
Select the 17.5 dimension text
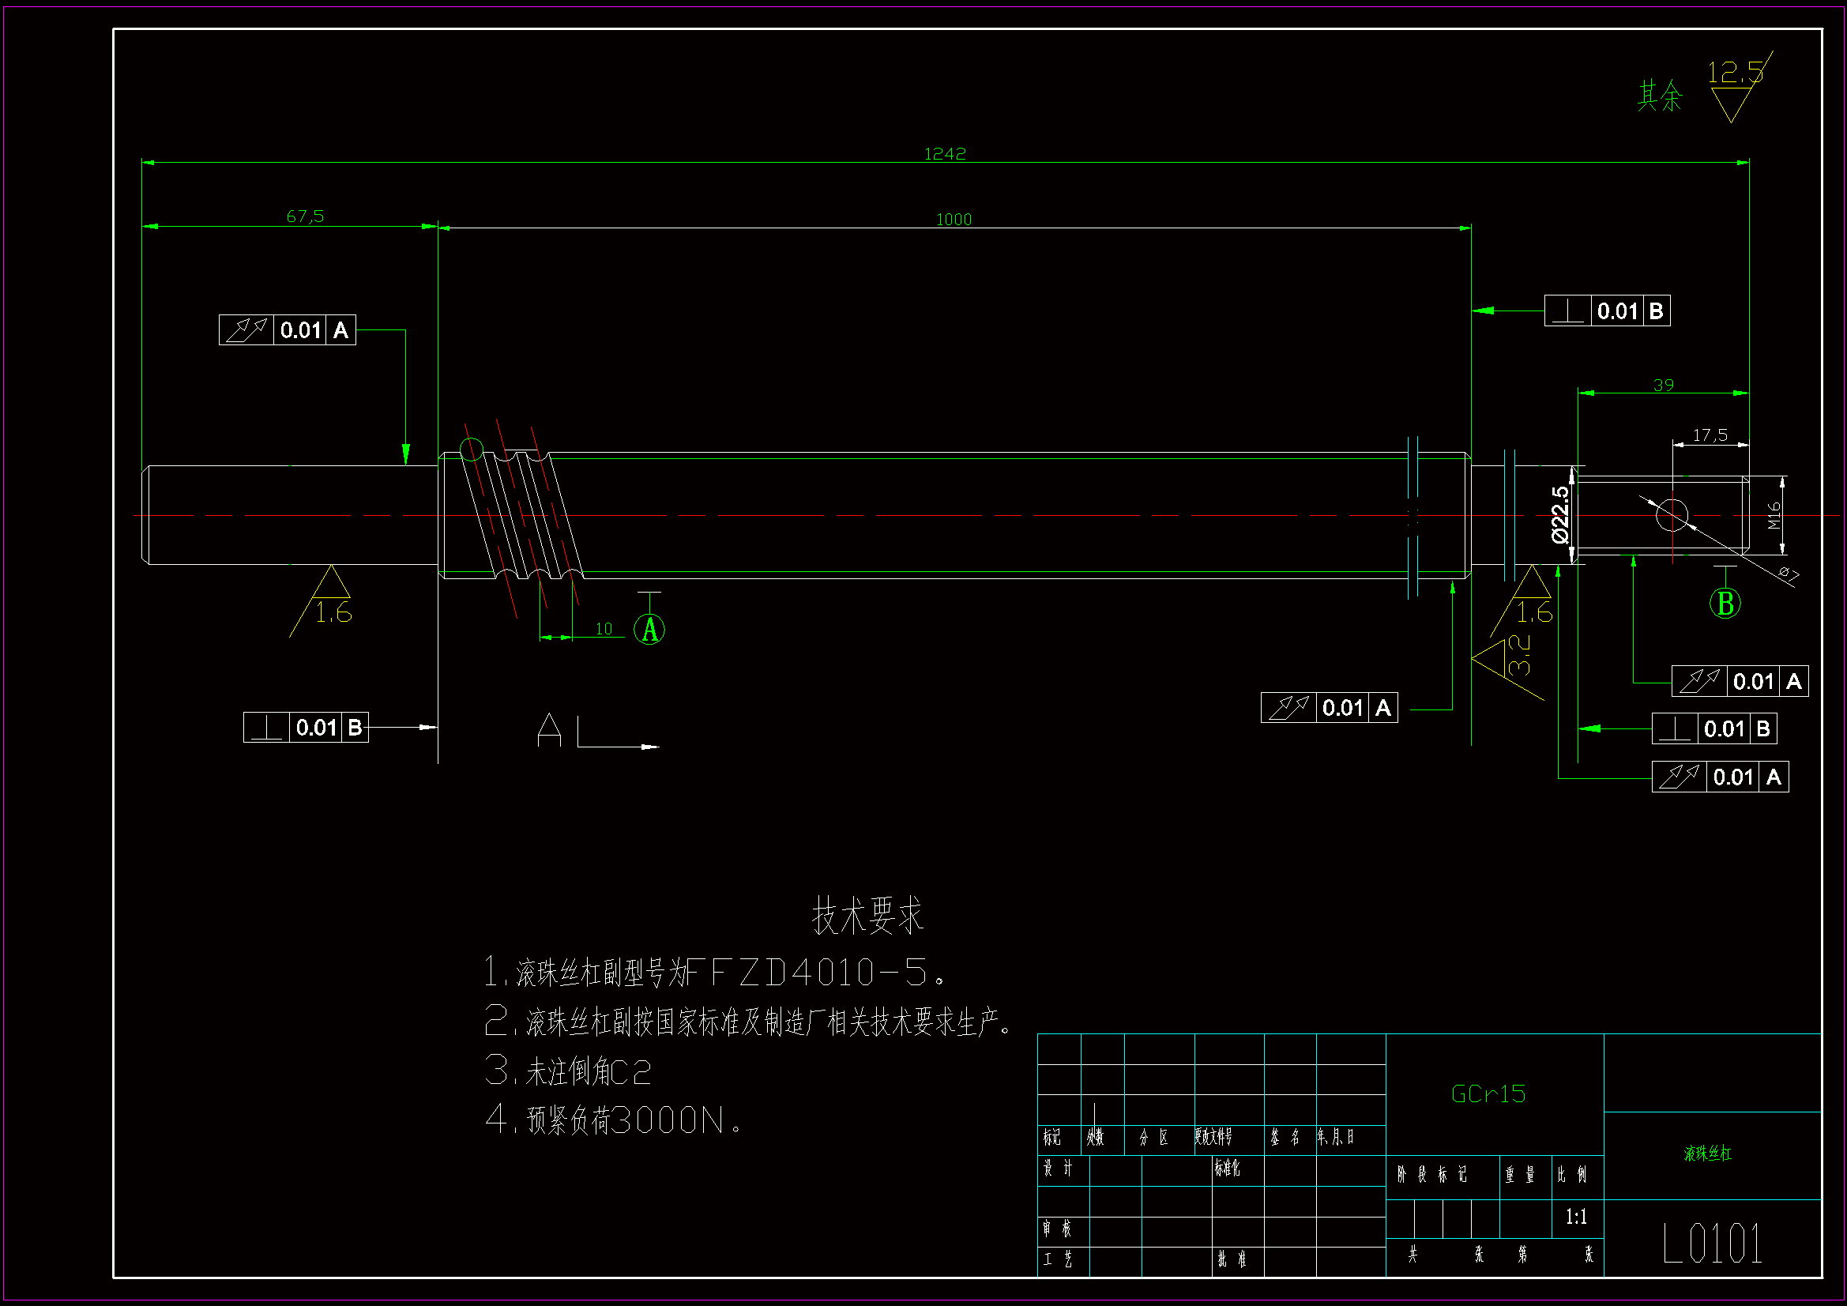pos(1710,435)
